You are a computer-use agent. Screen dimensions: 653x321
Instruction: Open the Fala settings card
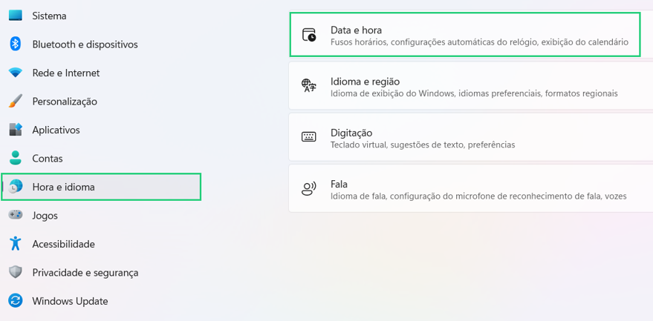tap(470, 188)
